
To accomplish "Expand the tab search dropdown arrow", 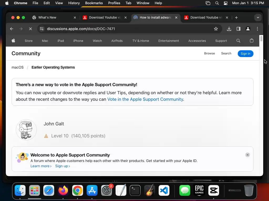I will coord(258,18).
